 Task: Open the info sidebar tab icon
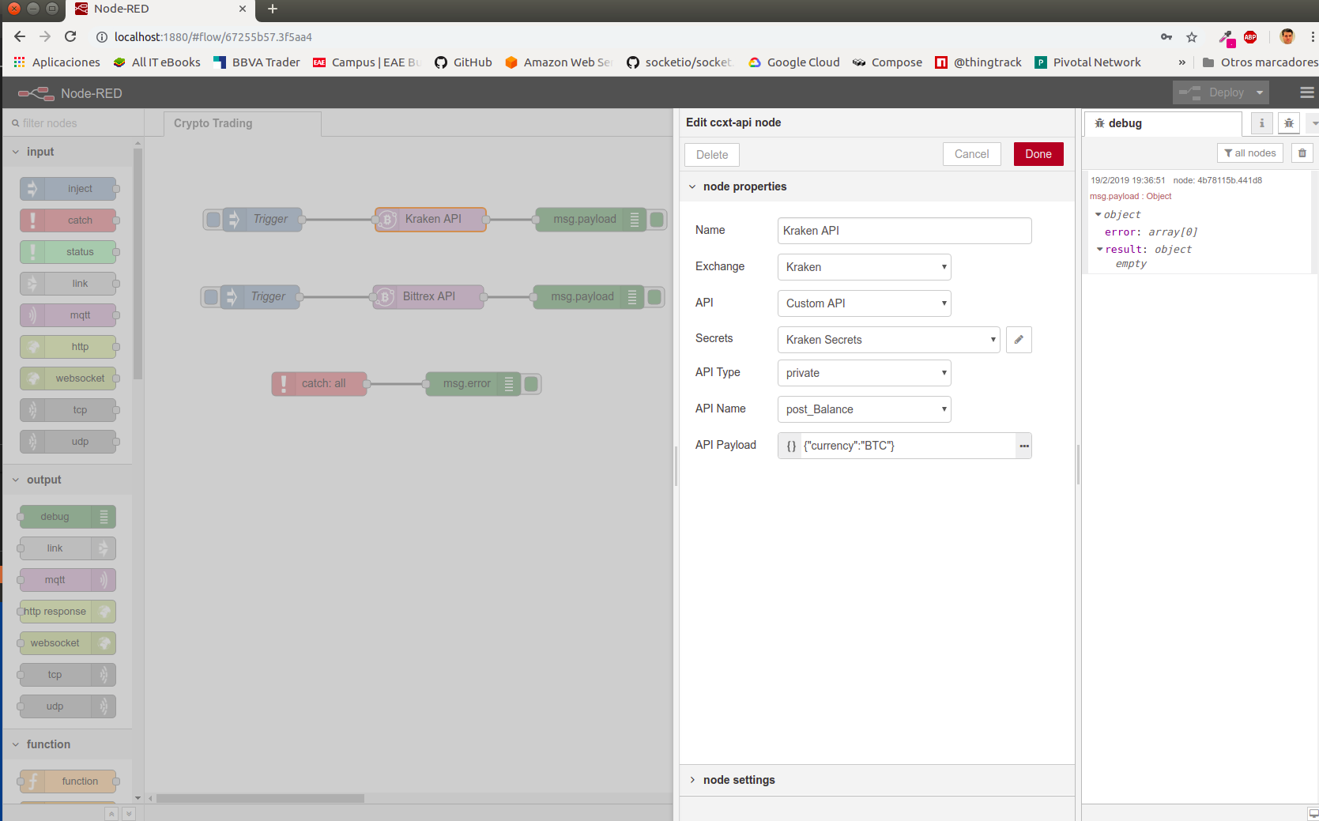click(1261, 123)
